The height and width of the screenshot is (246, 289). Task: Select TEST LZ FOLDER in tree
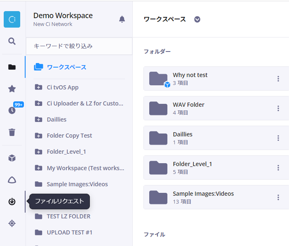click(x=68, y=216)
